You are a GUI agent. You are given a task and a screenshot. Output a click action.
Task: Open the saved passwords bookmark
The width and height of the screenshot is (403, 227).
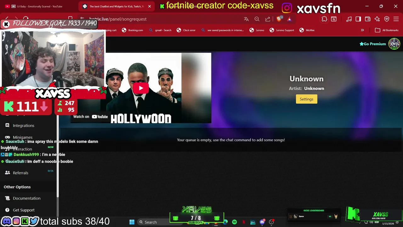coord(222,30)
